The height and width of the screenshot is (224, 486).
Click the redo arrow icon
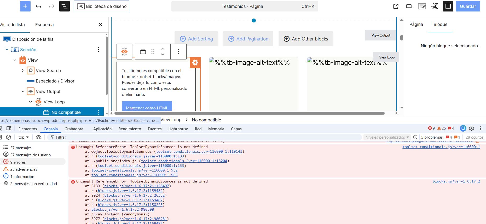click(x=51, y=6)
